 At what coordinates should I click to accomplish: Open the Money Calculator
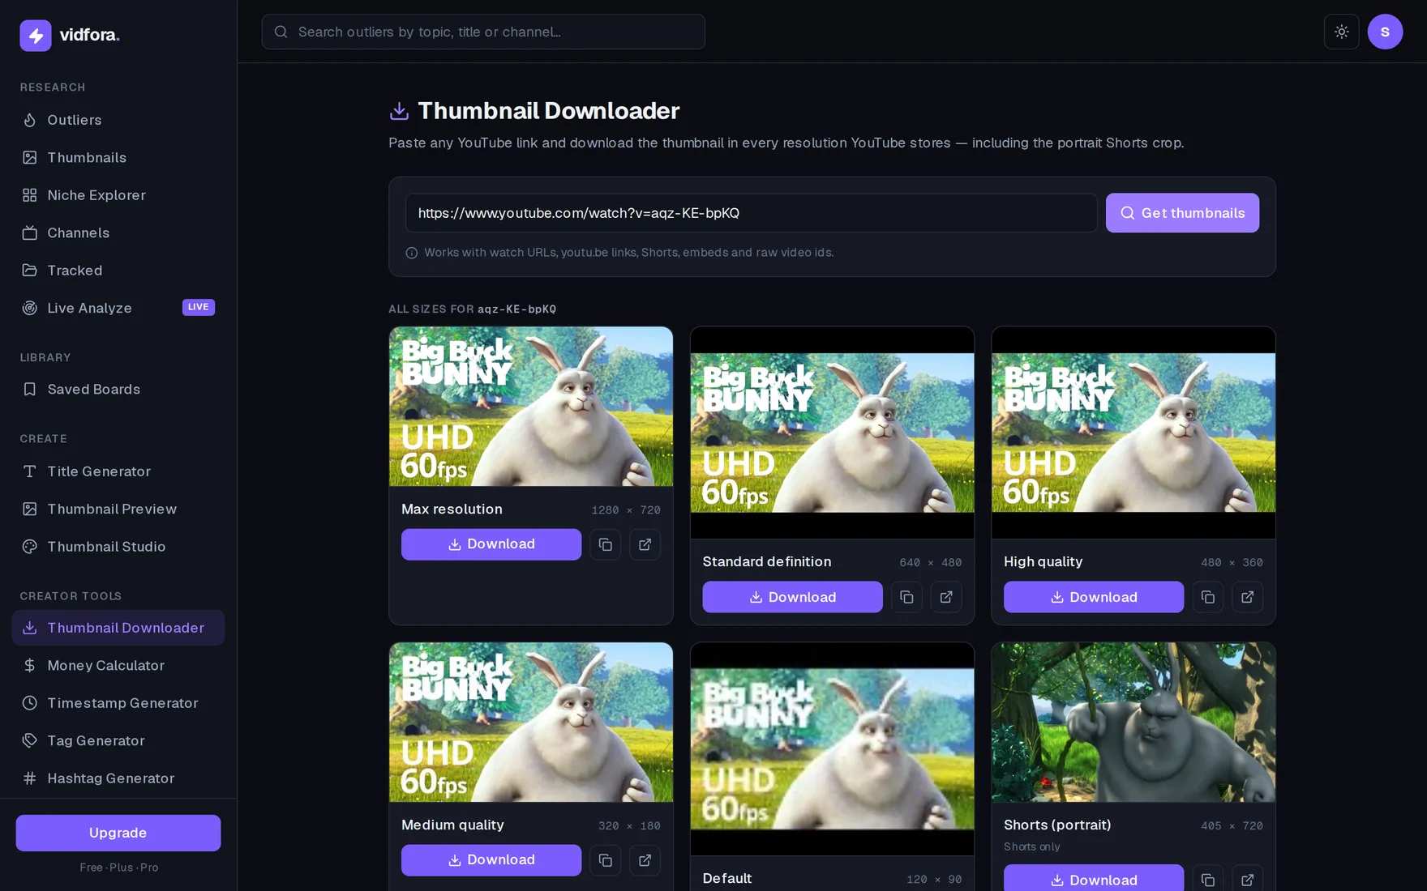point(118,665)
